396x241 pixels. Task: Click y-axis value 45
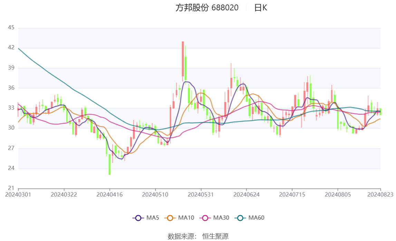click(x=11, y=28)
